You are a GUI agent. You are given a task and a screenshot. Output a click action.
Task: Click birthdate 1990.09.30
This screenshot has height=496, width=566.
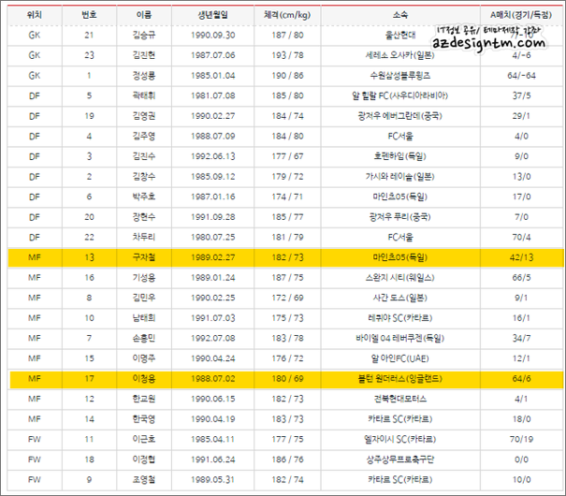[213, 36]
